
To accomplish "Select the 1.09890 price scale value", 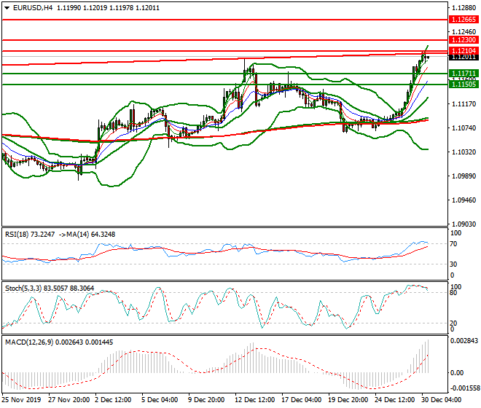I will tap(464, 176).
